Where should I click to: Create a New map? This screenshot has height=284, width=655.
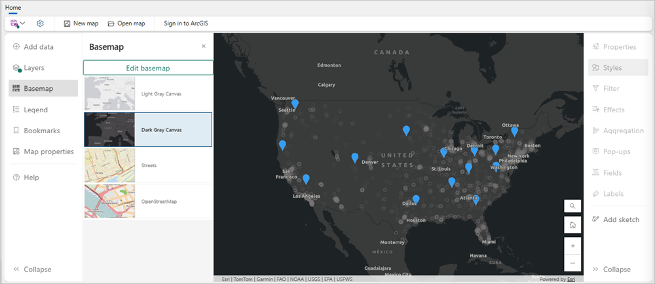pos(81,24)
